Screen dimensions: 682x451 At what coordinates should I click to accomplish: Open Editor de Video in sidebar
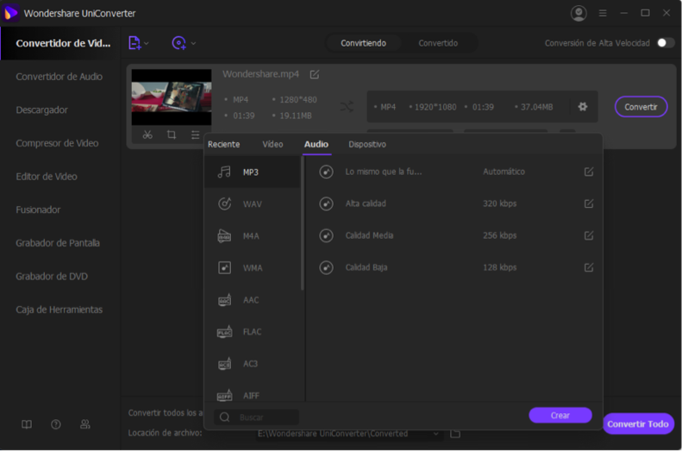[x=47, y=177]
